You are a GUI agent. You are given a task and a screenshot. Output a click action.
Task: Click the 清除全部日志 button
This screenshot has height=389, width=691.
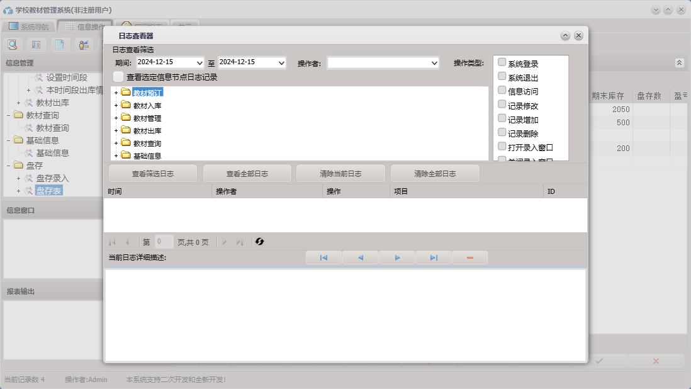[435, 174]
